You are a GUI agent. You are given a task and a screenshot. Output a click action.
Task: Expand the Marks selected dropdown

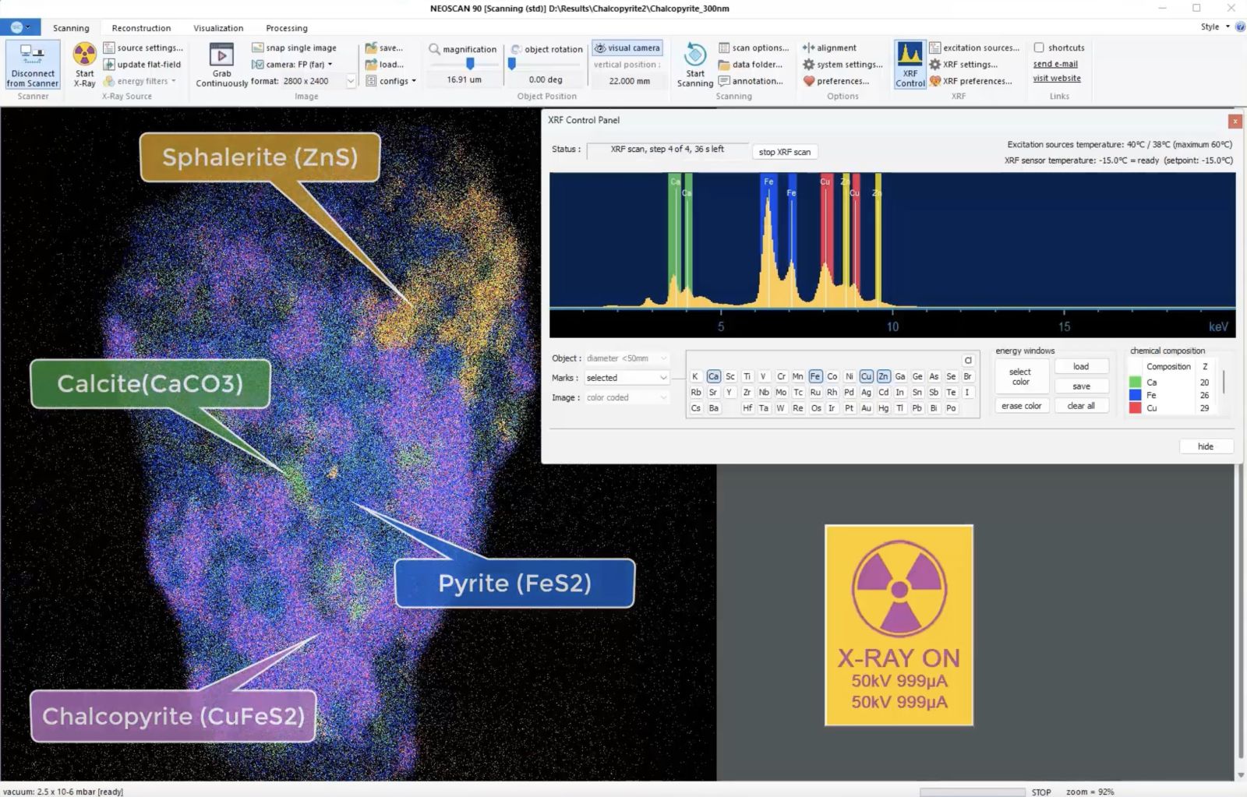coord(663,378)
